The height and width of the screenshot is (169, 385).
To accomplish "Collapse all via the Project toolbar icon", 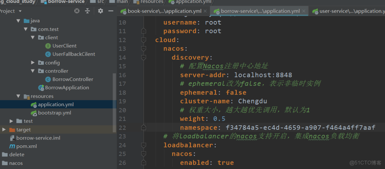I will tap(88, 11).
